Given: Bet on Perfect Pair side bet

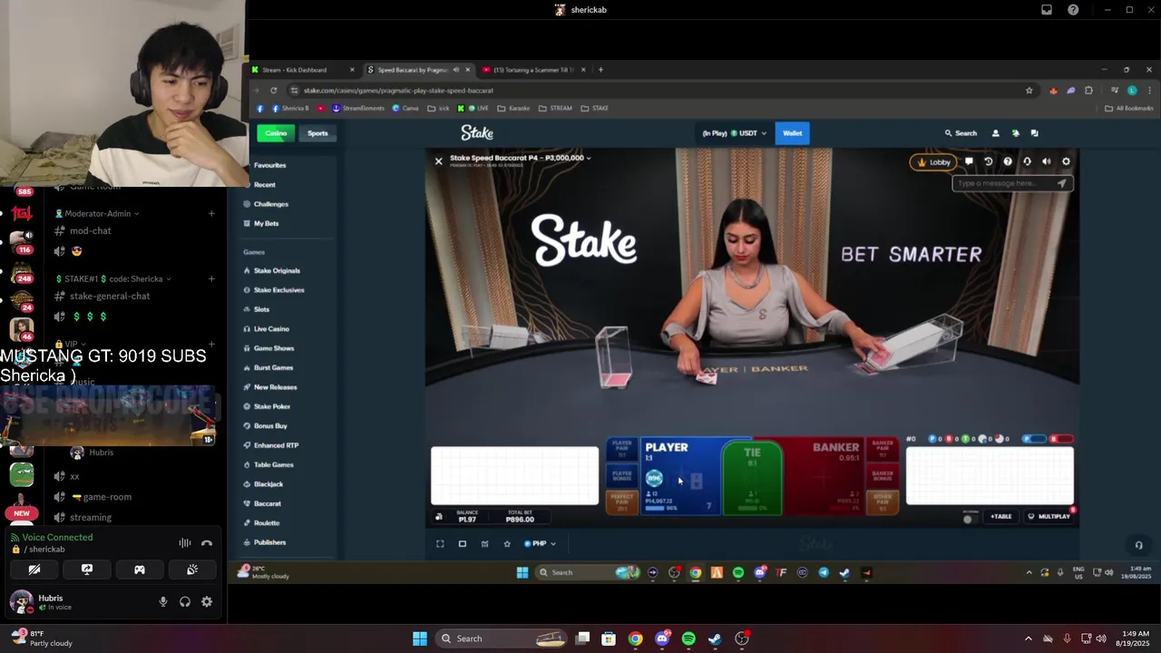Looking at the screenshot, I should pyautogui.click(x=622, y=502).
